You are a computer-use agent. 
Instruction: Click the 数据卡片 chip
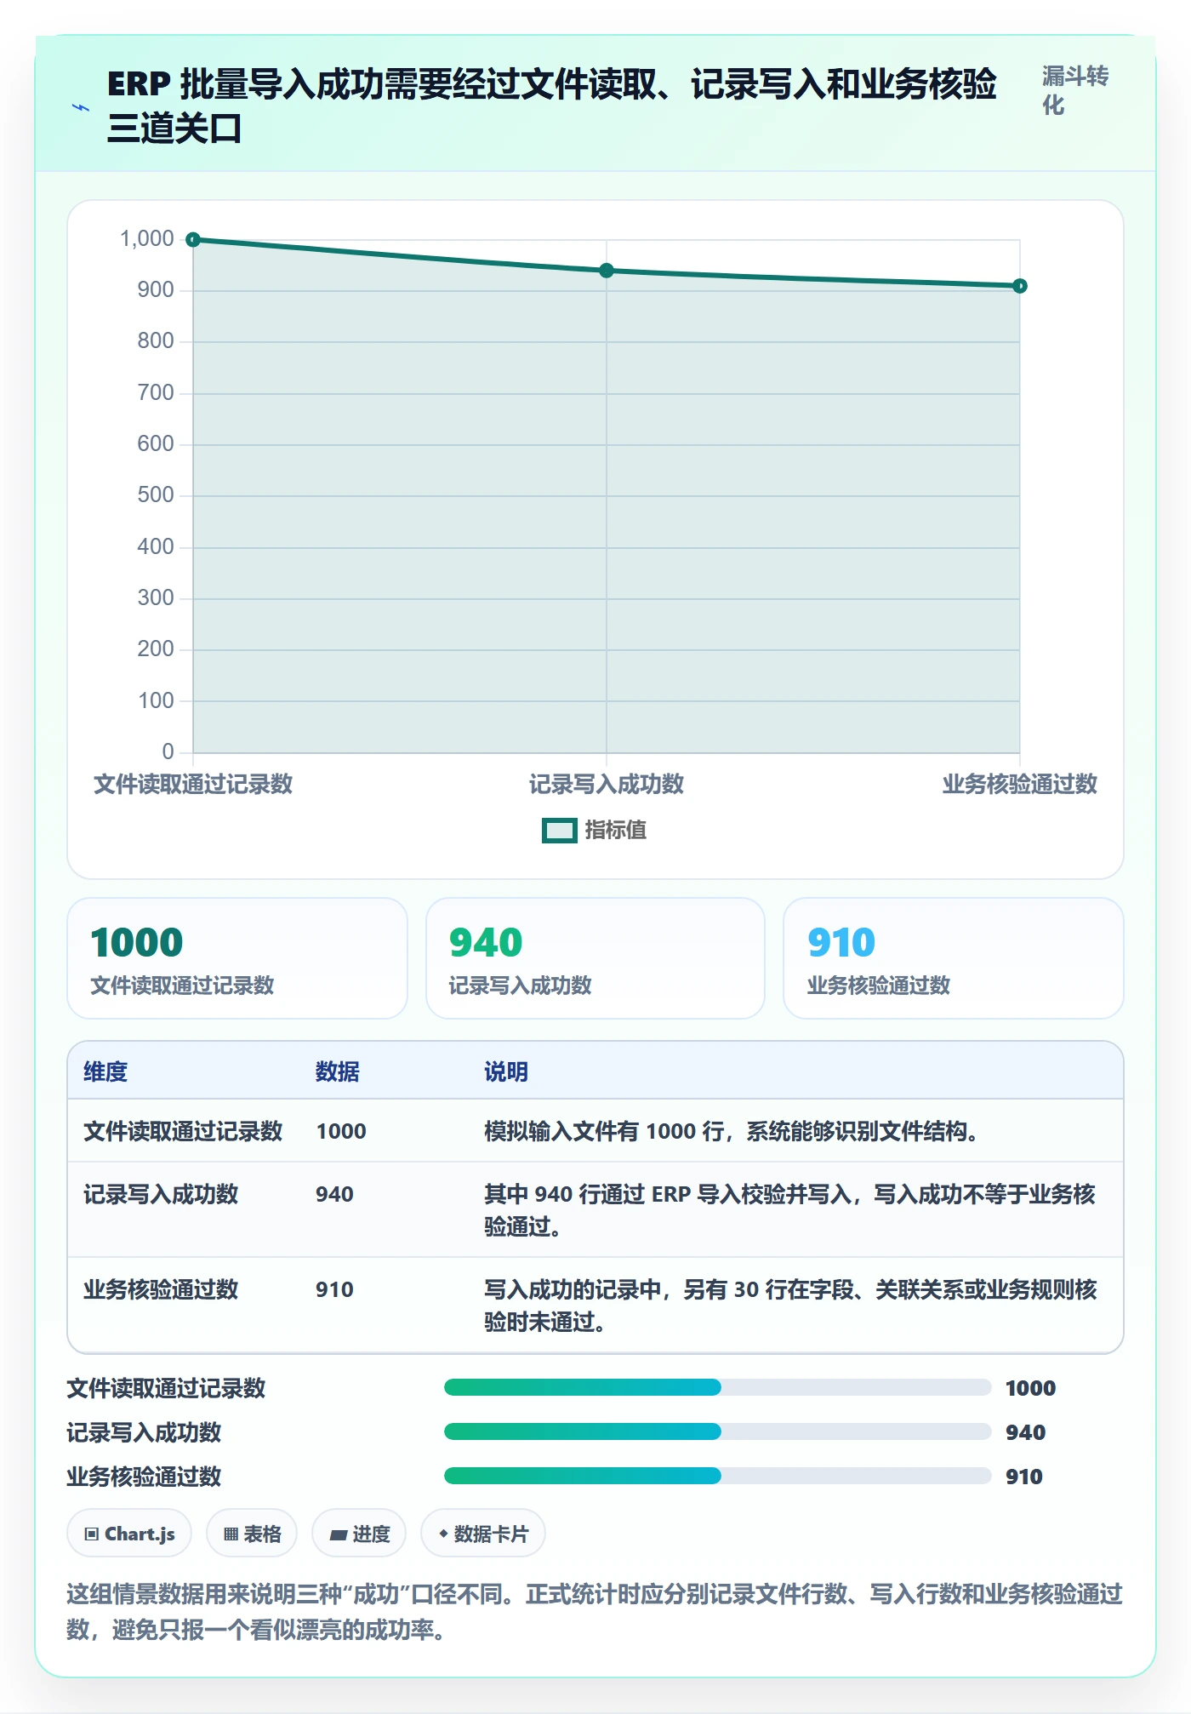pos(483,1534)
